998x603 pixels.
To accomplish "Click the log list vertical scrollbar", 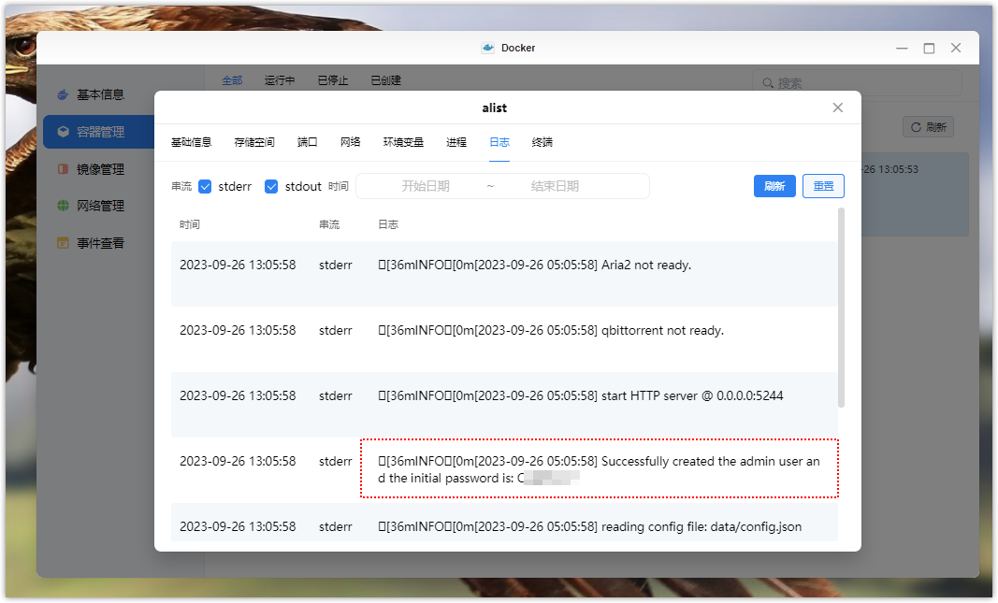I will click(842, 308).
